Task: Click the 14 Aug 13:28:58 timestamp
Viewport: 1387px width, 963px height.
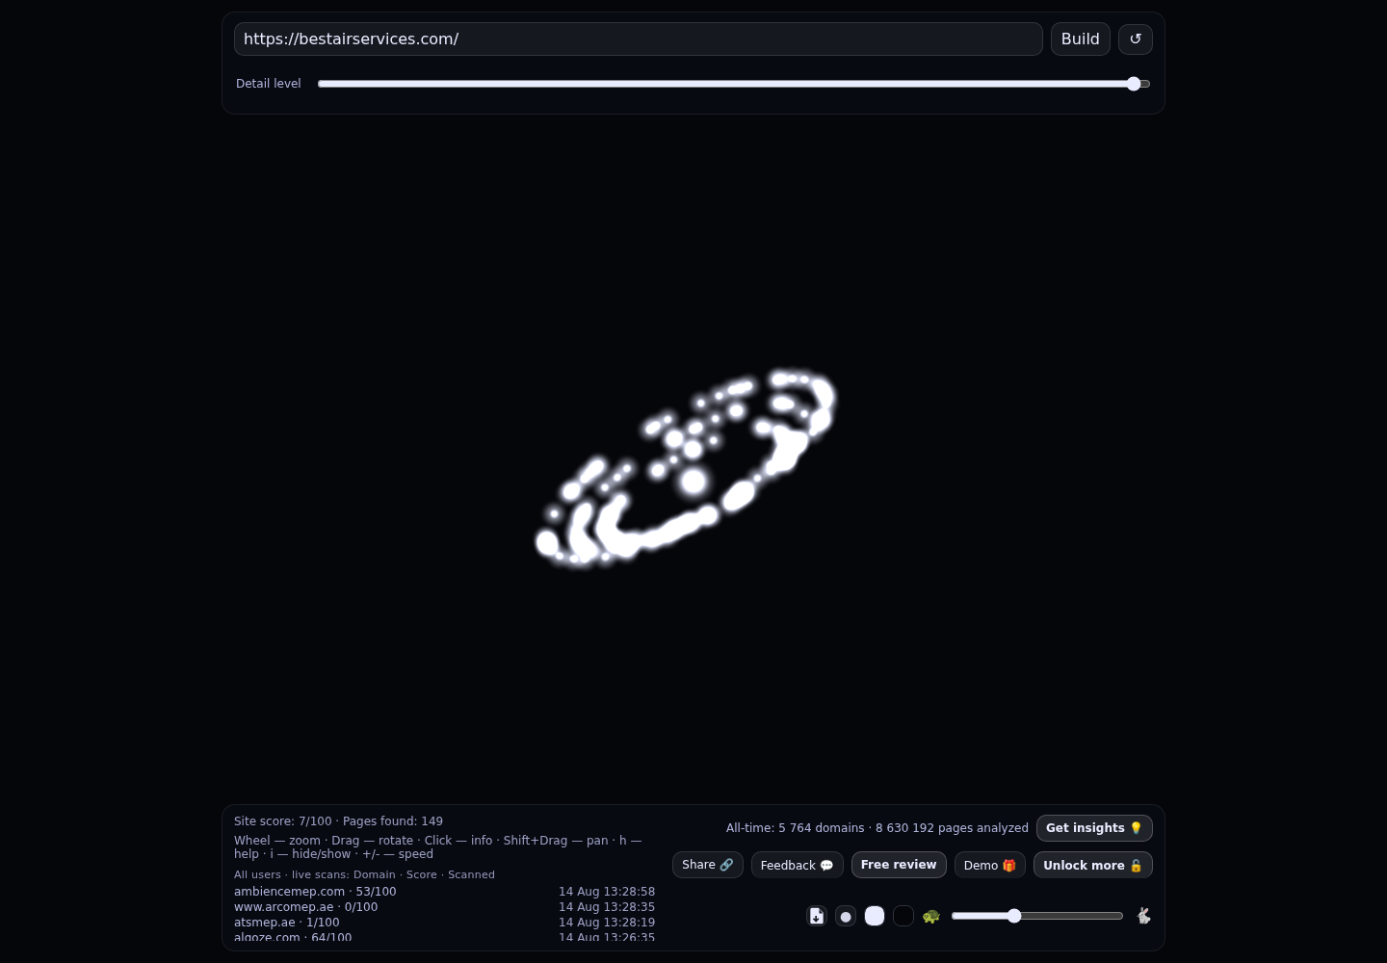Action: click(x=607, y=892)
